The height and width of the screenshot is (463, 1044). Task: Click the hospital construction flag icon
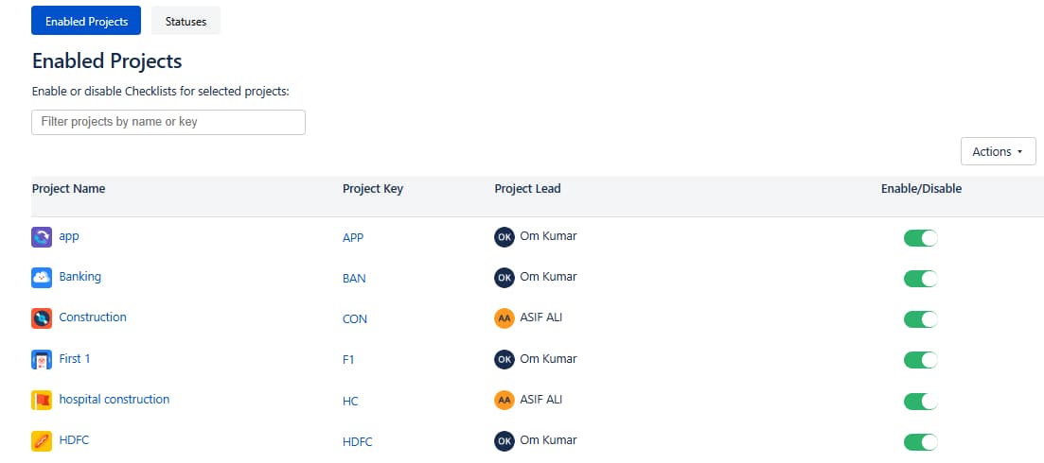[x=42, y=400]
